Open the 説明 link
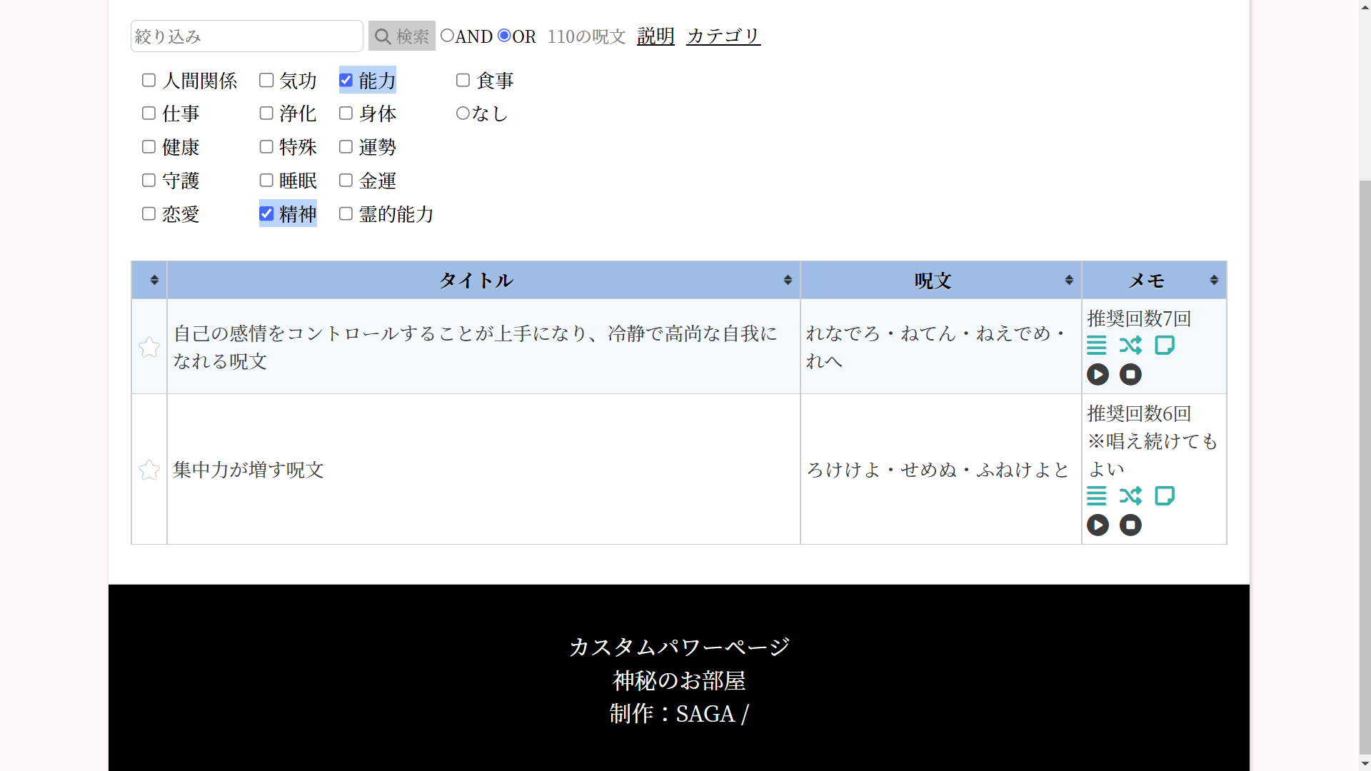Viewport: 1371px width, 771px height. click(656, 36)
